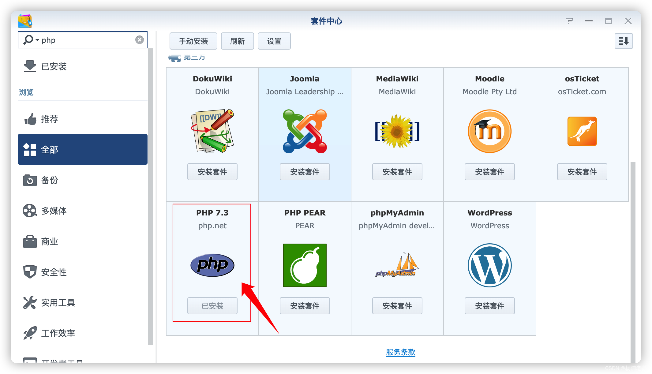This screenshot has width=652, height=374.
Task: Click the php.net developer text
Action: click(212, 226)
